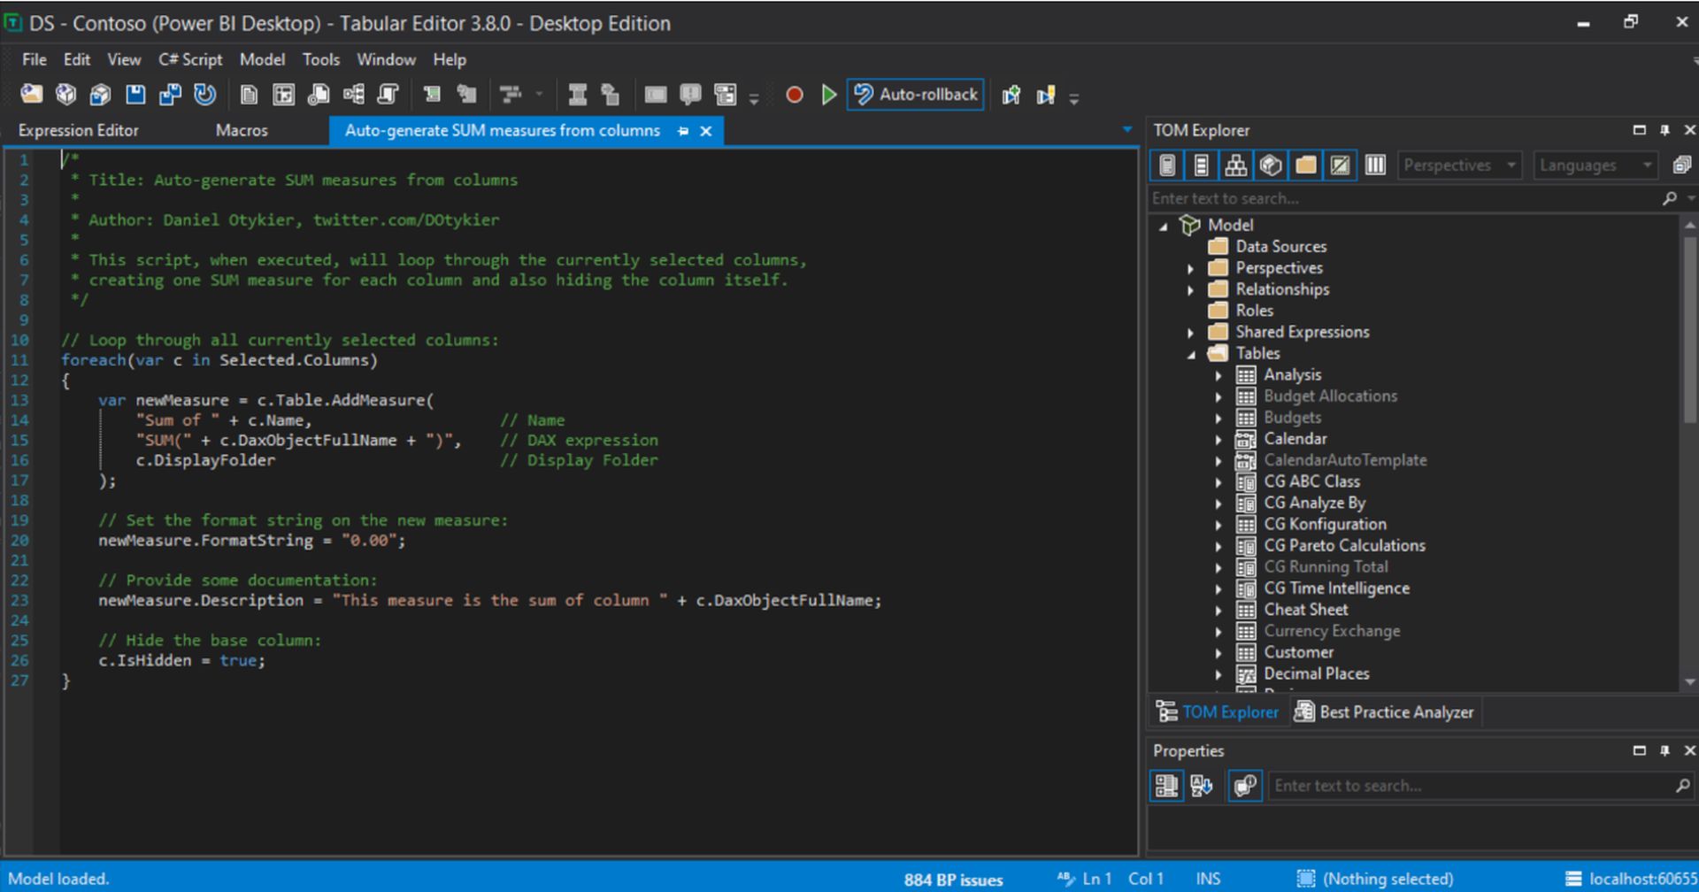Open the document tab list dropdown arrow
The image size is (1699, 892).
coord(1126,130)
